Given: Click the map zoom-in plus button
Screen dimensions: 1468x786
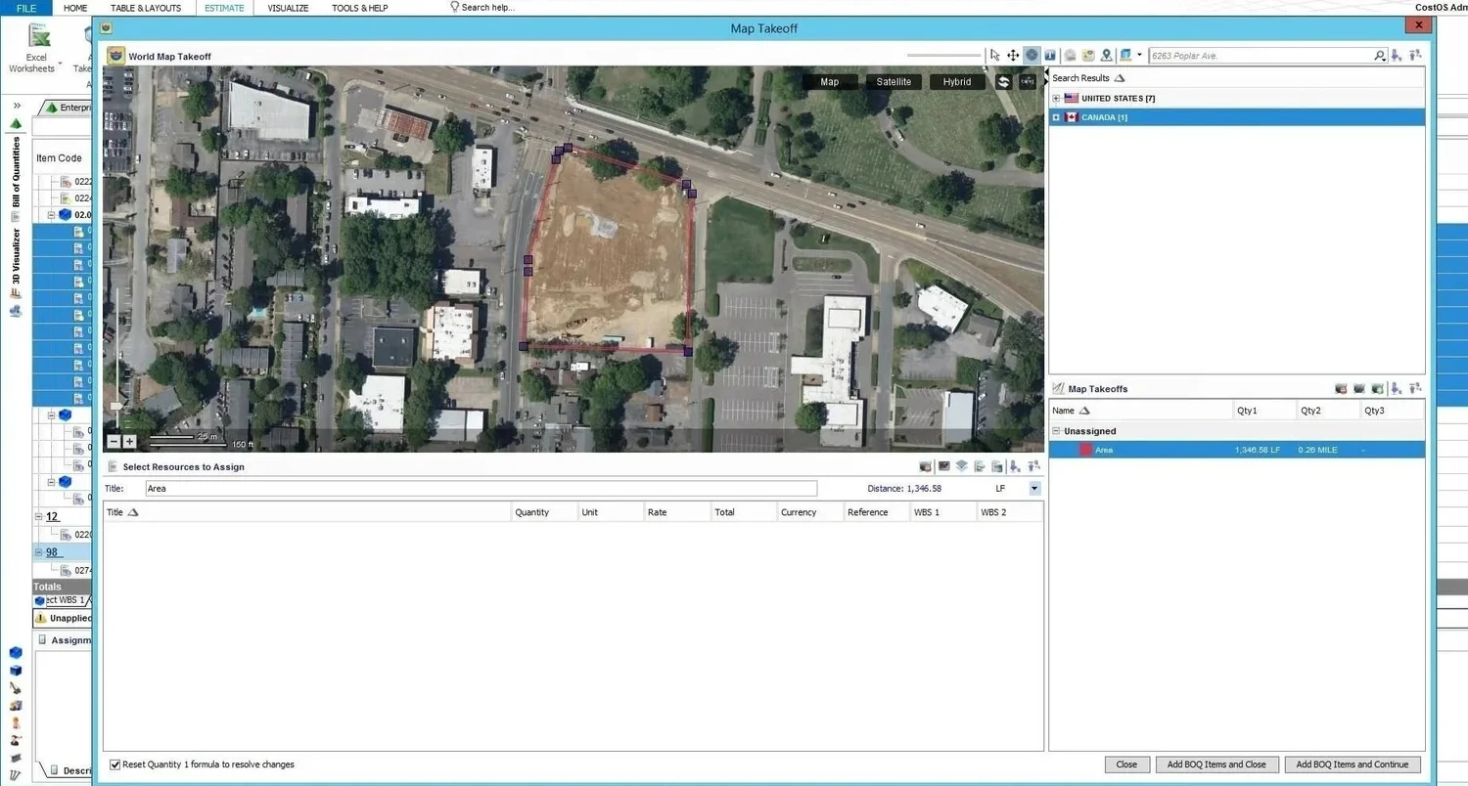Looking at the screenshot, I should [x=129, y=442].
